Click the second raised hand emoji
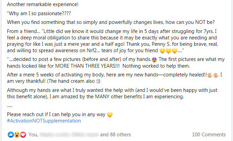The image size is (233, 141). 216,75
